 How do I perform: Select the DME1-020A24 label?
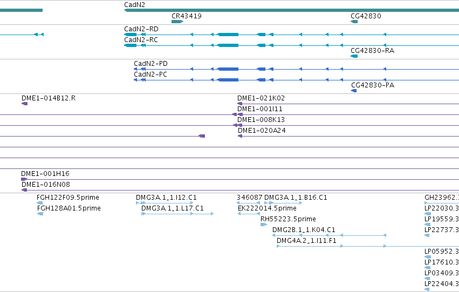[262, 131]
